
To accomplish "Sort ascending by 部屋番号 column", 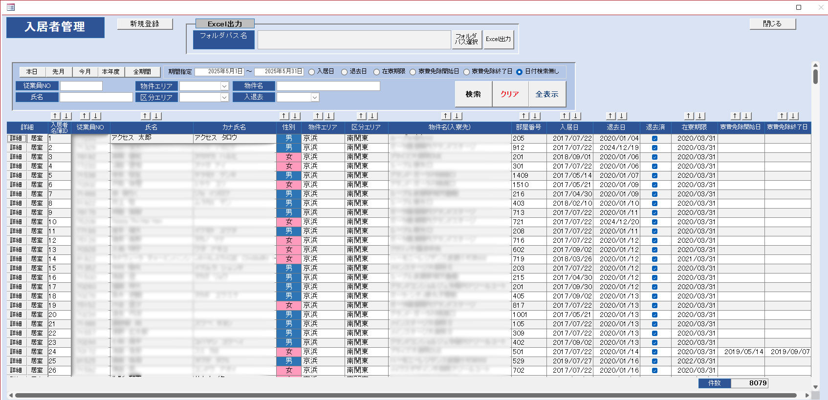I will pyautogui.click(x=524, y=116).
